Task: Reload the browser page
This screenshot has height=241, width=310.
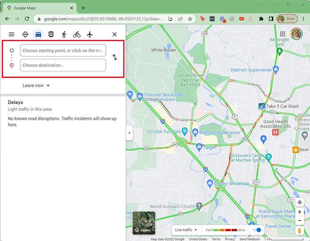Action: point(27,19)
